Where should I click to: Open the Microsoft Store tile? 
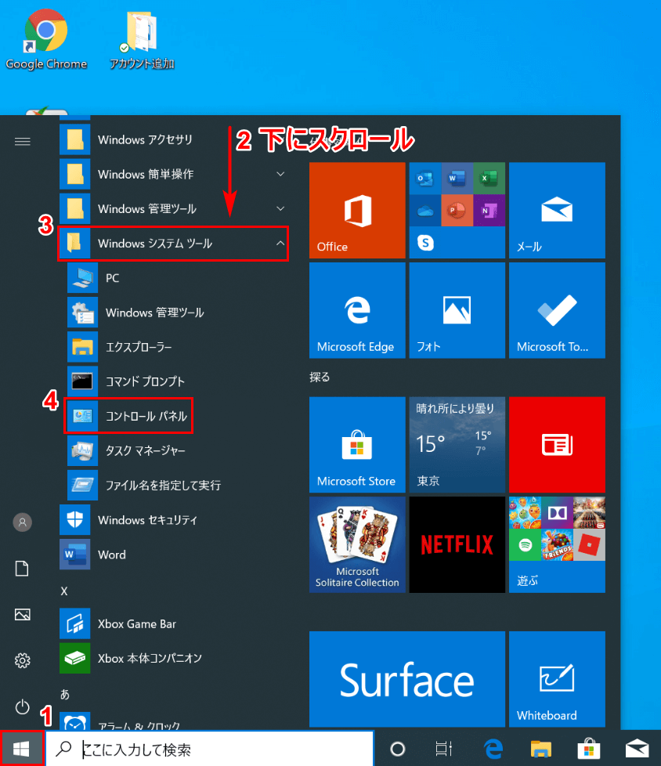[x=357, y=445]
